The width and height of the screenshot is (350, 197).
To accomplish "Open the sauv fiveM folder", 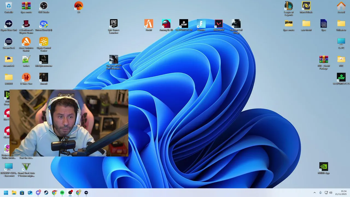I will pyautogui.click(x=306, y=24).
